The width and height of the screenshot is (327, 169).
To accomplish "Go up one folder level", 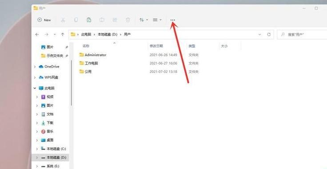I will [63, 34].
